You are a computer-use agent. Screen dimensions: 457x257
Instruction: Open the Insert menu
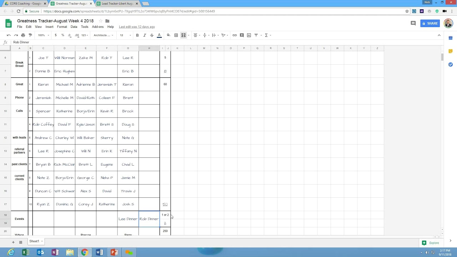[49, 27]
